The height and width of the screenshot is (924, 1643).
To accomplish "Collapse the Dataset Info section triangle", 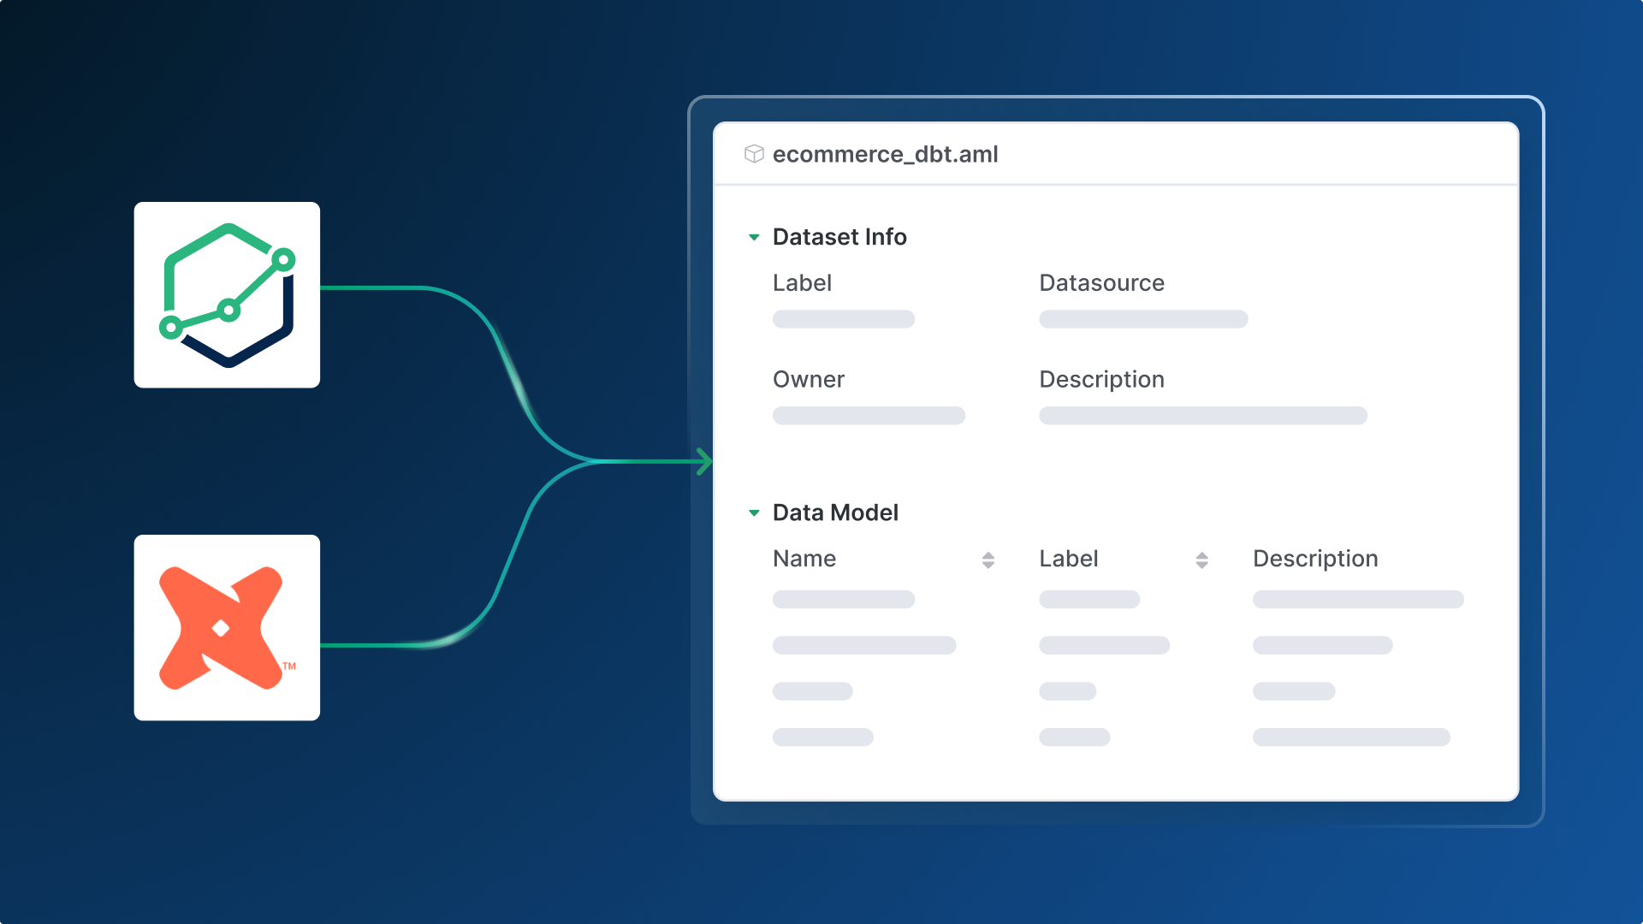I will click(754, 237).
